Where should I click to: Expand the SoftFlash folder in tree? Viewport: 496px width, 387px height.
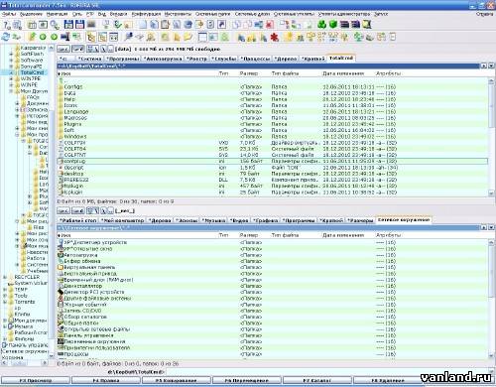point(11,54)
